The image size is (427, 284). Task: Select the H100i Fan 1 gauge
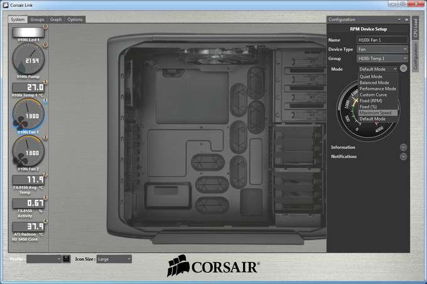28,114
